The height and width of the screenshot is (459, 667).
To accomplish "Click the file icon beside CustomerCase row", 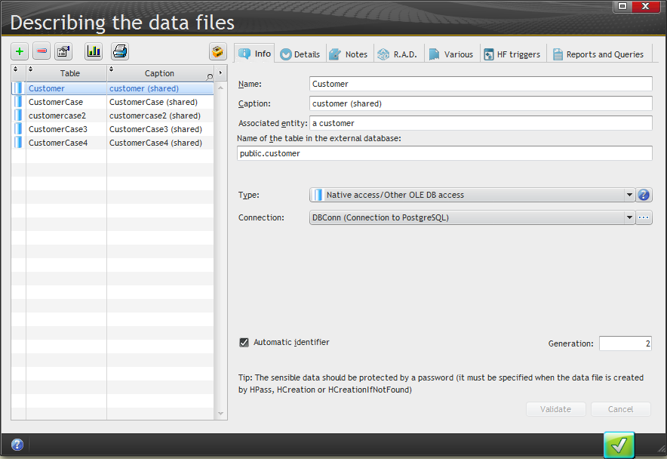I will click(x=18, y=102).
